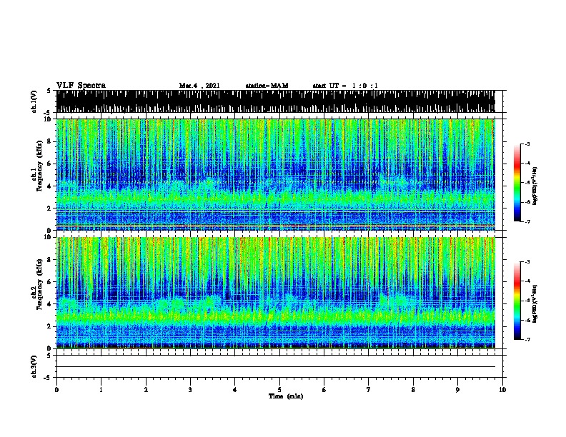Click the ch.1(V) waveform axis label
Image resolution: width=566 pixels, height=437 pixels.
tap(34, 101)
